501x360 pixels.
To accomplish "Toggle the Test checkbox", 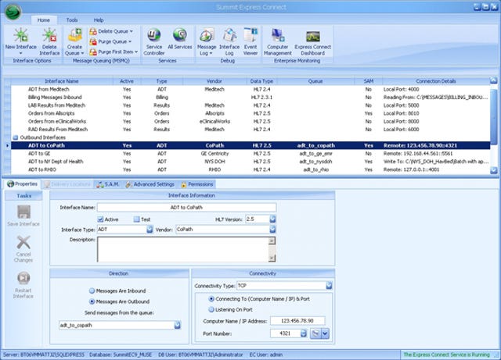I will coord(136,219).
